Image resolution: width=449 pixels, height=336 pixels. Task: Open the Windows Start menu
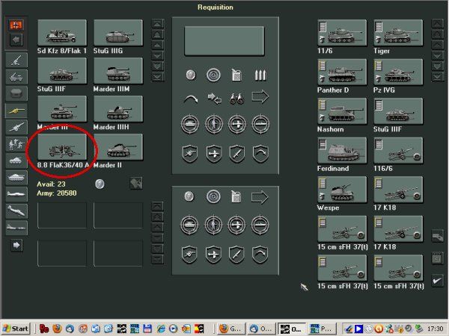[x=16, y=329]
